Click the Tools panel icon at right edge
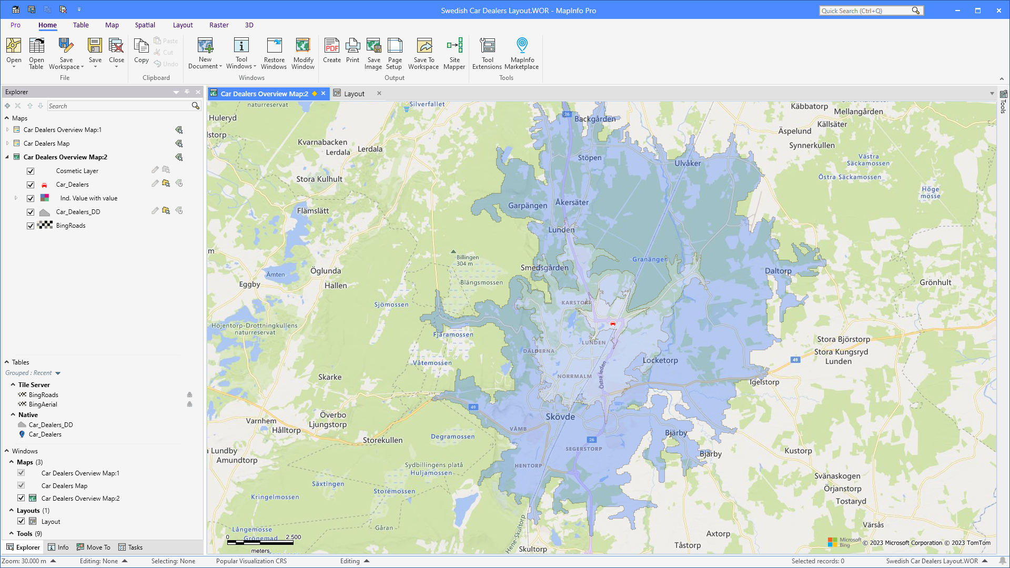Viewport: 1010px width, 568px height. click(1003, 95)
